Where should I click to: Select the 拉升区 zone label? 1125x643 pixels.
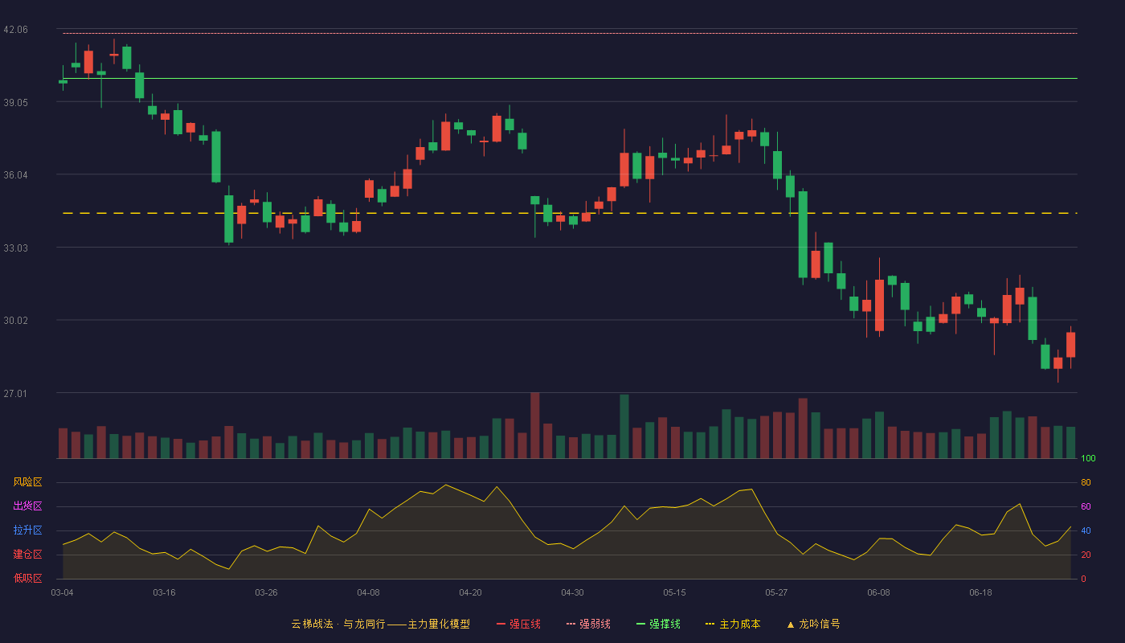click(x=27, y=530)
